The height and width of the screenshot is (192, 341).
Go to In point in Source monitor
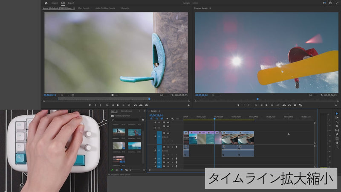pyautogui.click(x=107, y=105)
